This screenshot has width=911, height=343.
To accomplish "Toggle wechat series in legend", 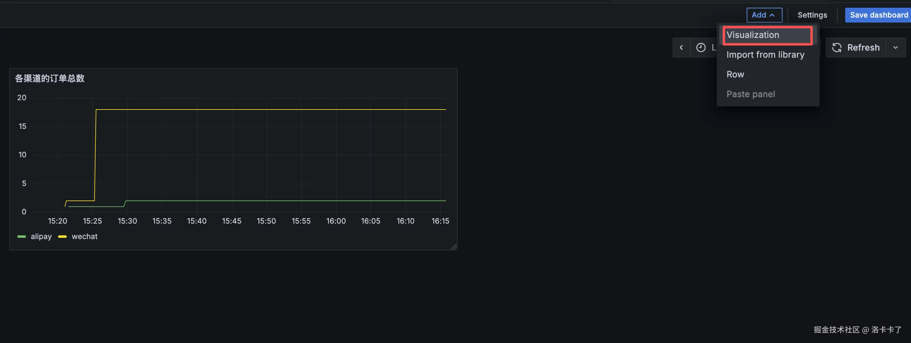I will pyautogui.click(x=85, y=236).
